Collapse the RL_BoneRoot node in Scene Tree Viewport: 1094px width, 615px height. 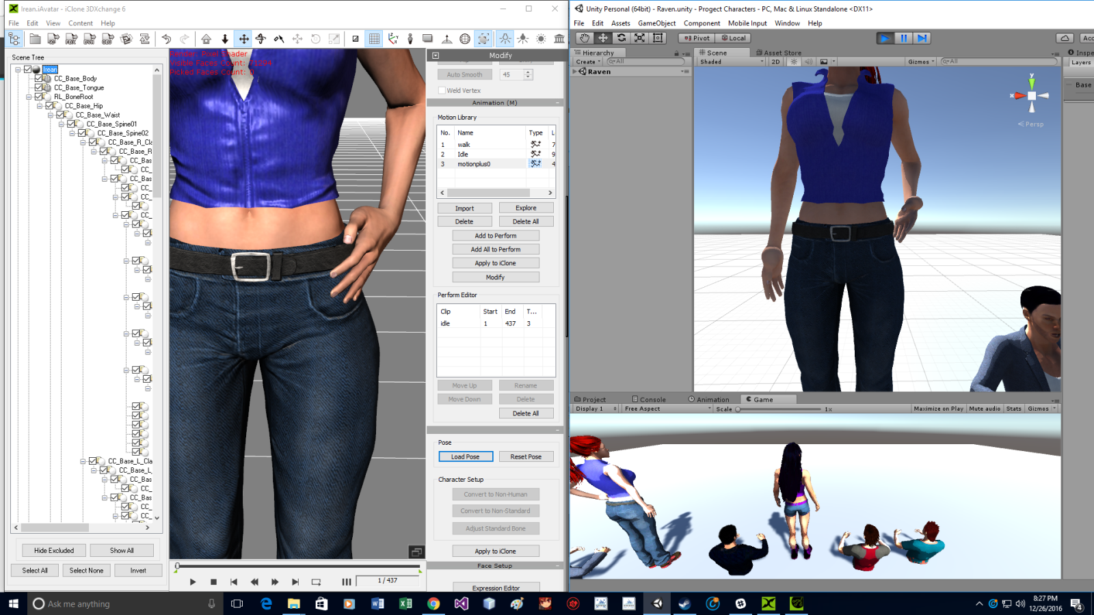29,97
